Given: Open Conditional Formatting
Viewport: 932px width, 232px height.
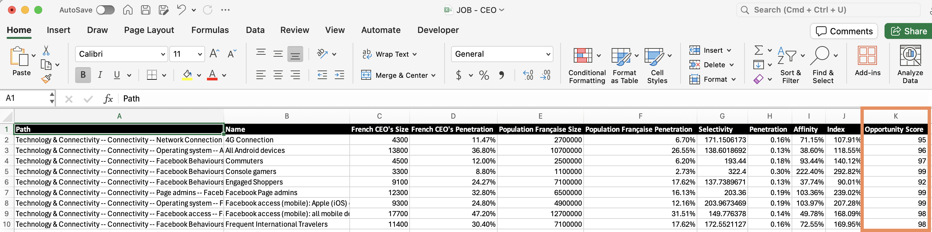Looking at the screenshot, I should pos(587,65).
